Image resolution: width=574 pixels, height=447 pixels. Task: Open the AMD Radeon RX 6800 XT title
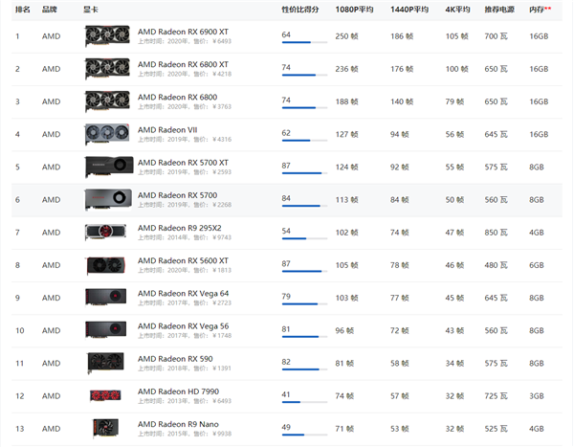point(183,64)
